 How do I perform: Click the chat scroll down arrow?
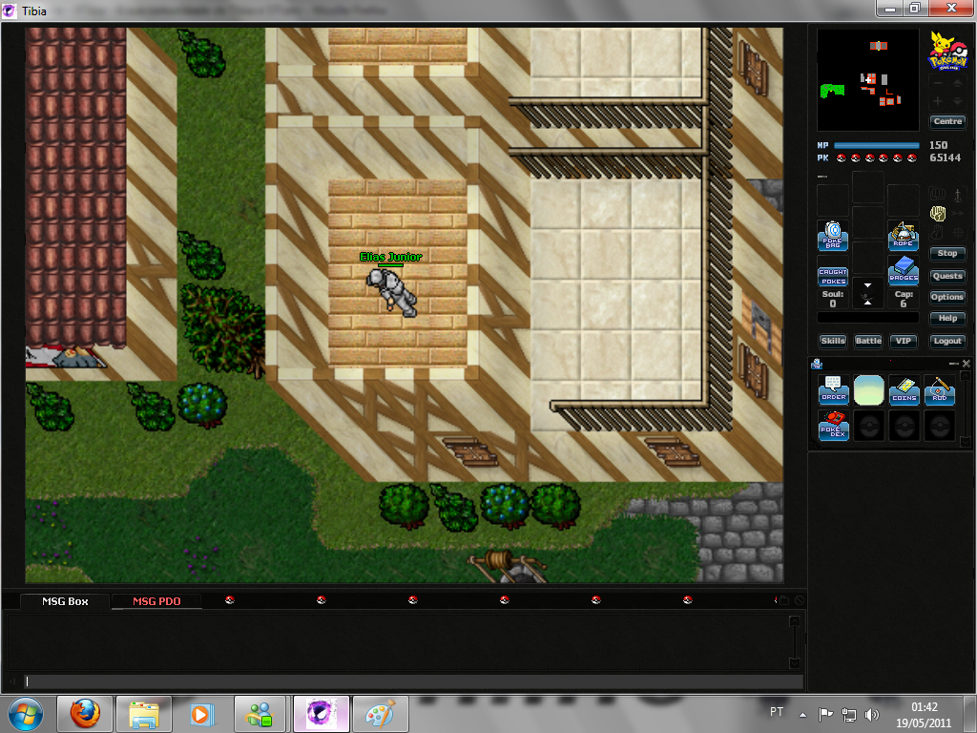pyautogui.click(x=795, y=662)
